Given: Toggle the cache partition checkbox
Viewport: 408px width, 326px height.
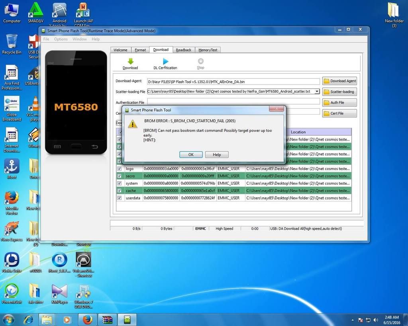Looking at the screenshot, I should coord(119,191).
